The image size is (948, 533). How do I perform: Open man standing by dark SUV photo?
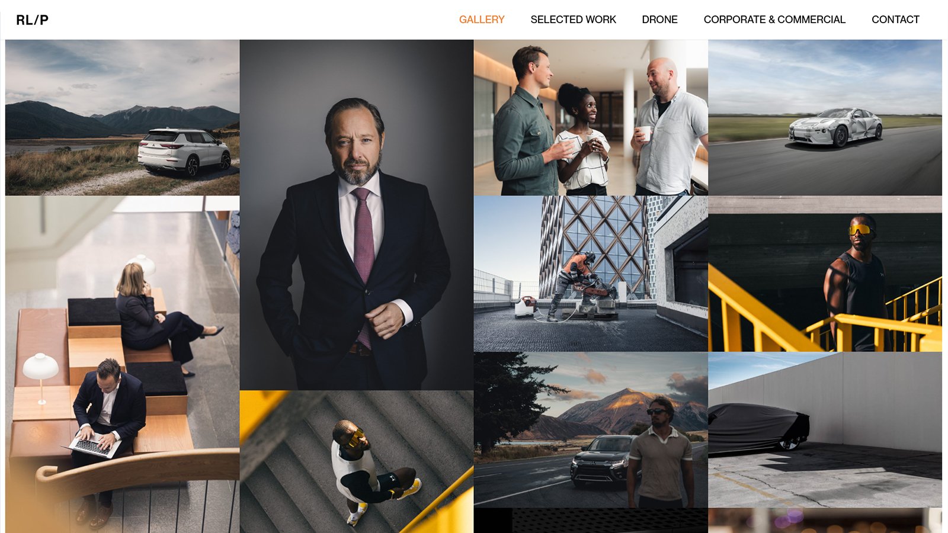pos(591,430)
